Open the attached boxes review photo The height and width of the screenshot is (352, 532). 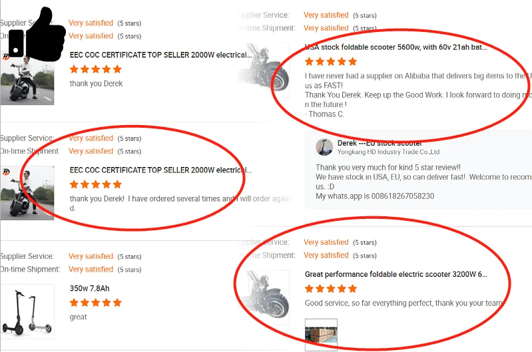point(321,334)
